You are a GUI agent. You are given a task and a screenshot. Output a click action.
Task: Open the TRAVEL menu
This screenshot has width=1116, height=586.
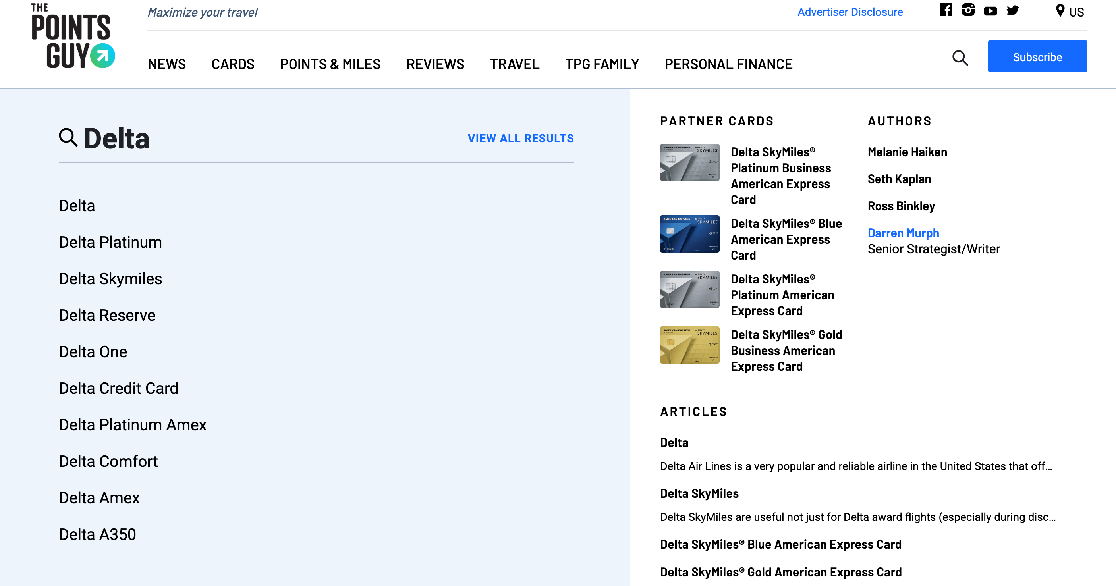(x=515, y=64)
